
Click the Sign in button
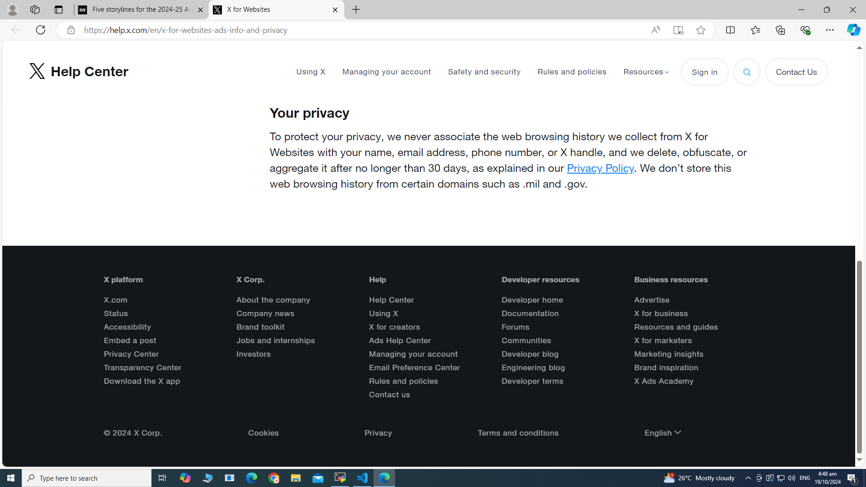(704, 71)
